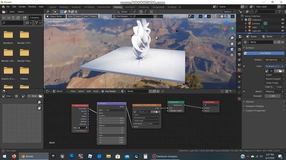Open Options dropdown in viewport header
The width and height of the screenshot is (286, 160).
229,12
